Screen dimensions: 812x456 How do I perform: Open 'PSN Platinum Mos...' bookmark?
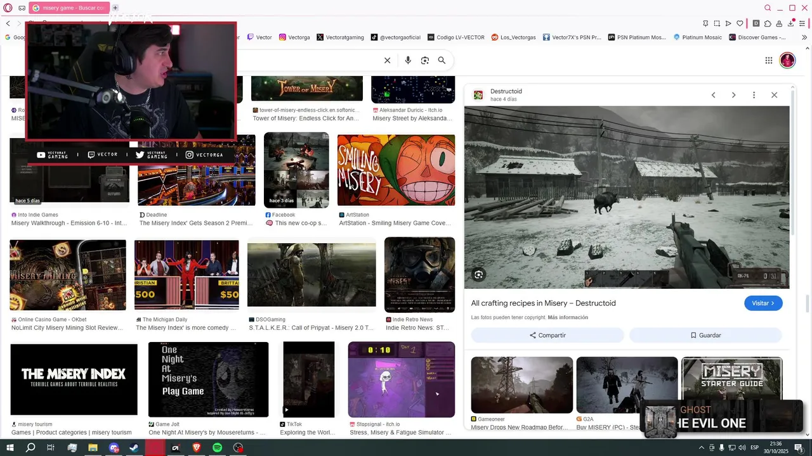pyautogui.click(x=638, y=37)
